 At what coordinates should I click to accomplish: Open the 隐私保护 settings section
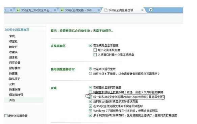pyautogui.click(x=15, y=79)
